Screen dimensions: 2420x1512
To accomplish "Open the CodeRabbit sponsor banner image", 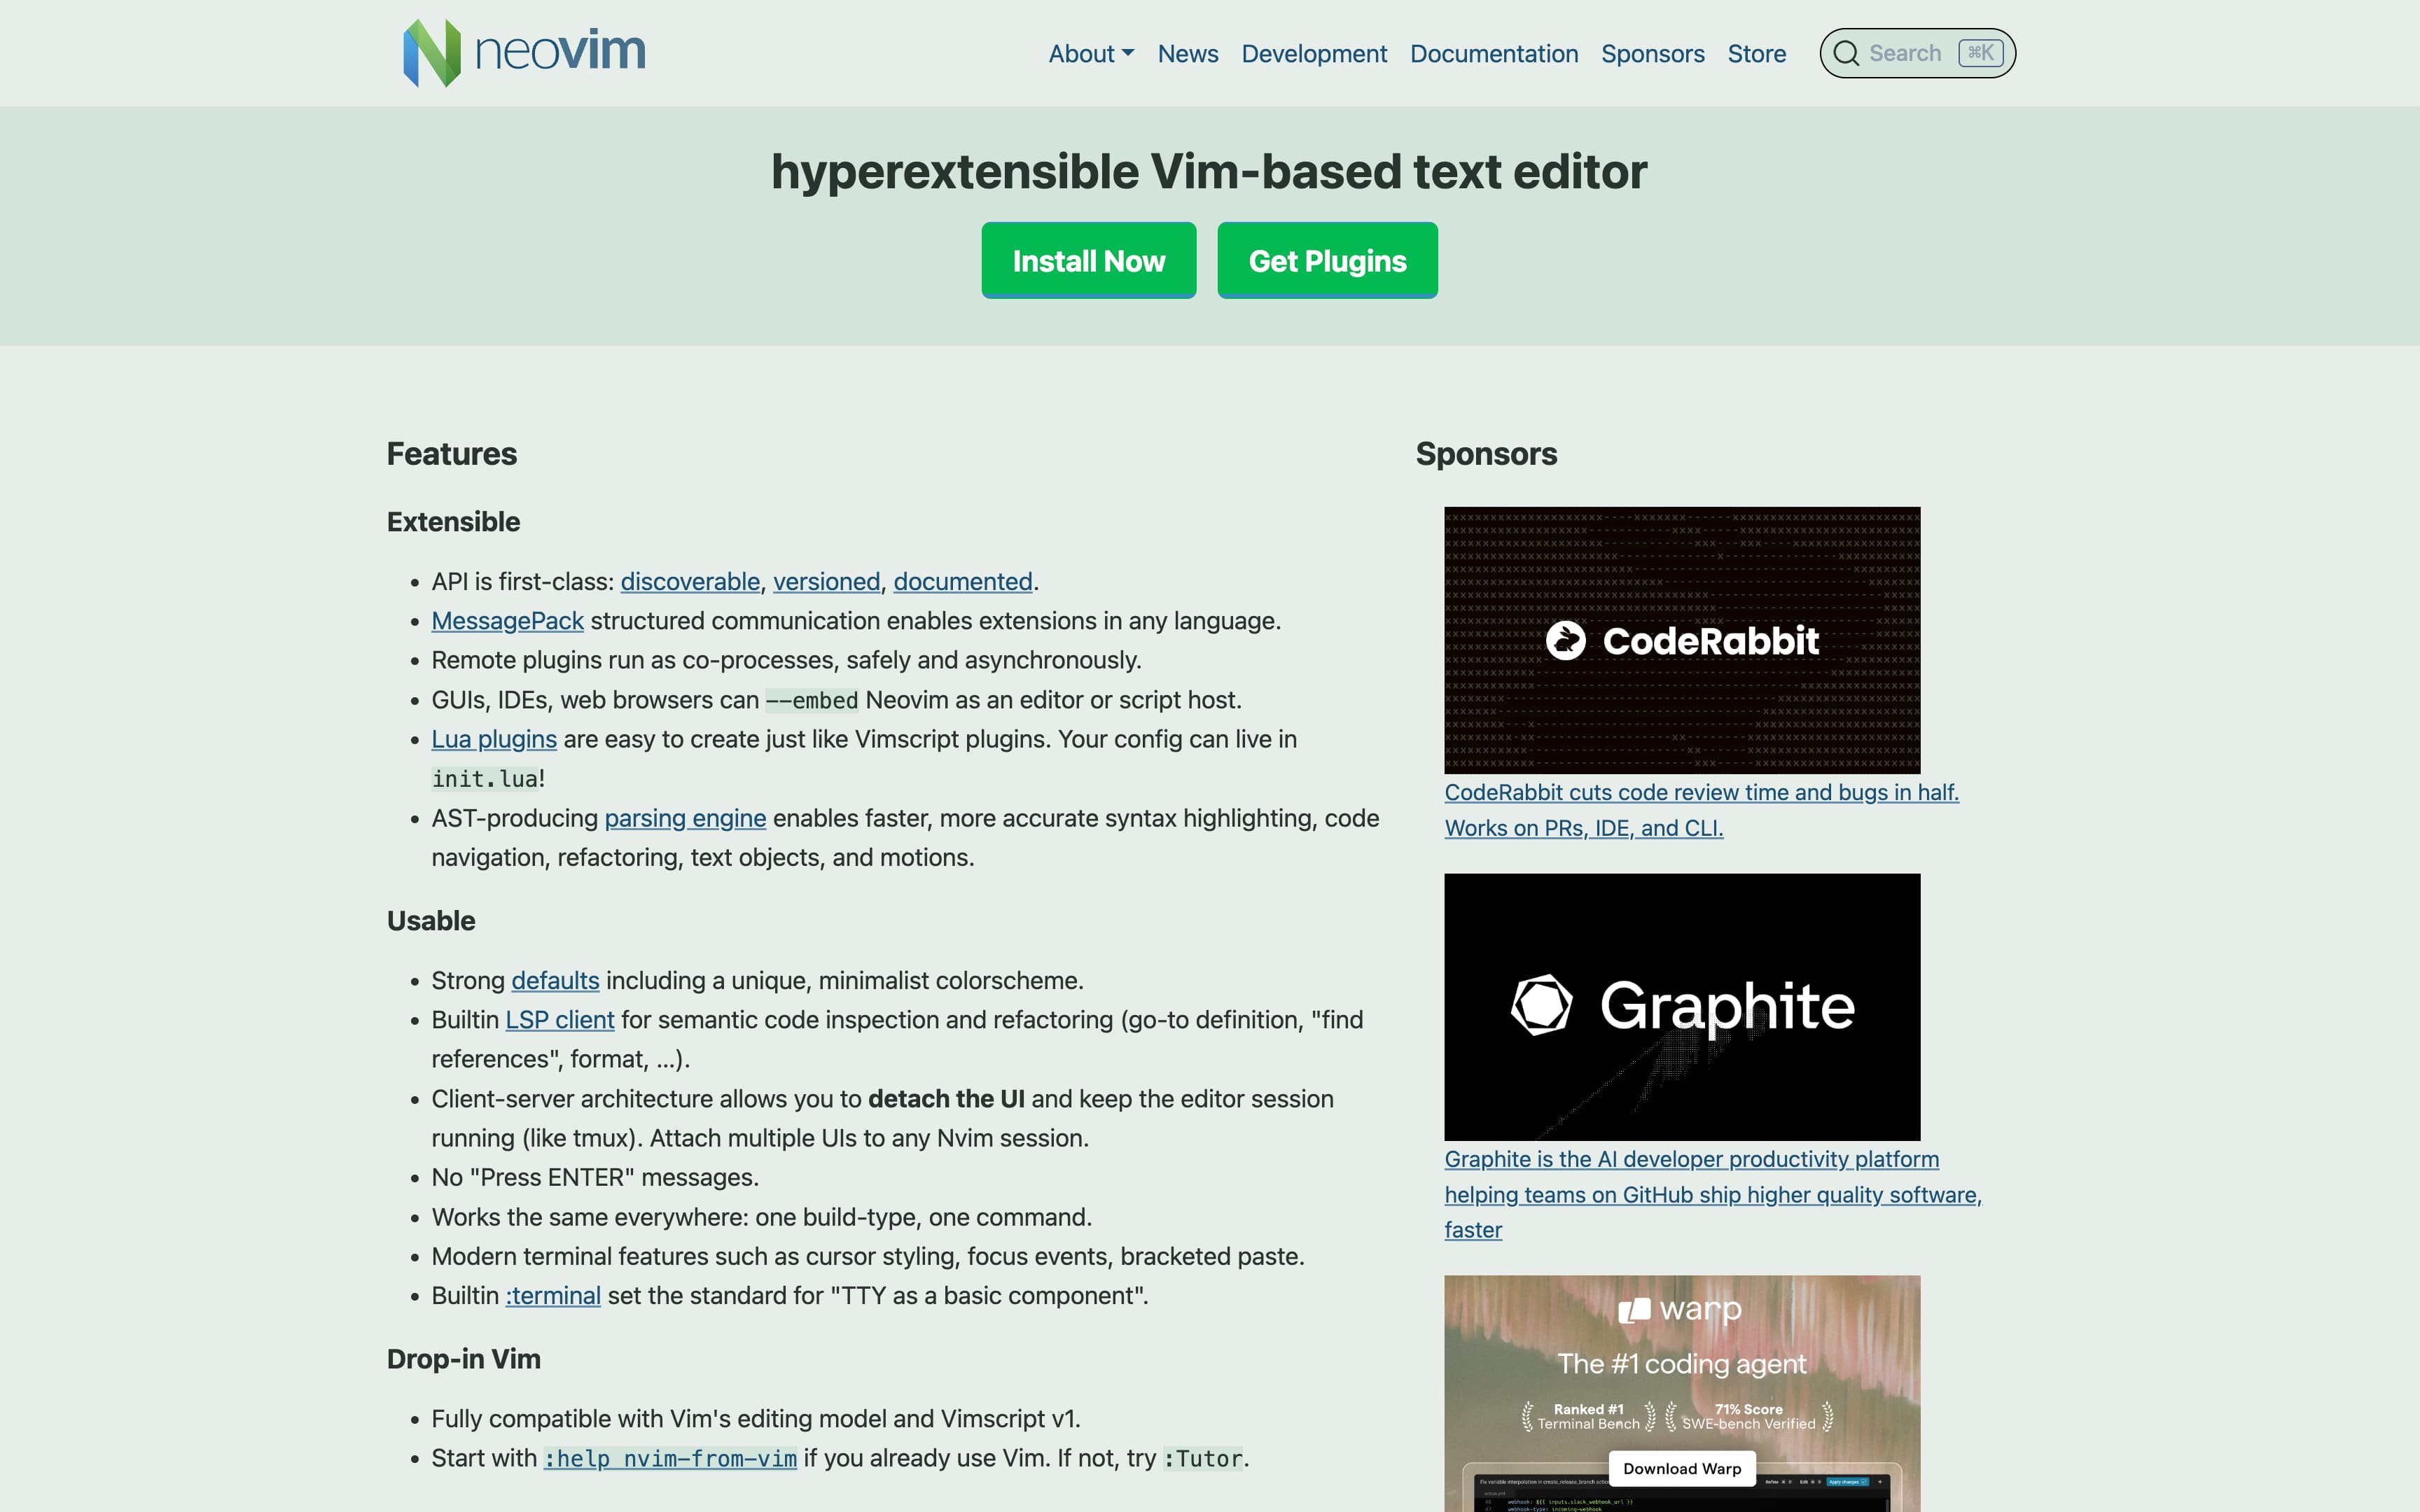I will (x=1682, y=640).
